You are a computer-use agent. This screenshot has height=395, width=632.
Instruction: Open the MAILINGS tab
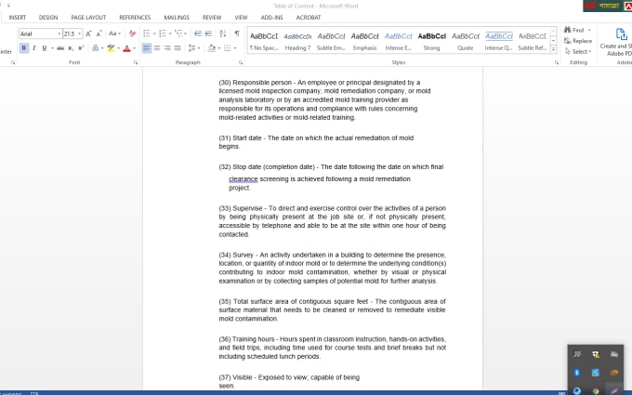tap(177, 18)
